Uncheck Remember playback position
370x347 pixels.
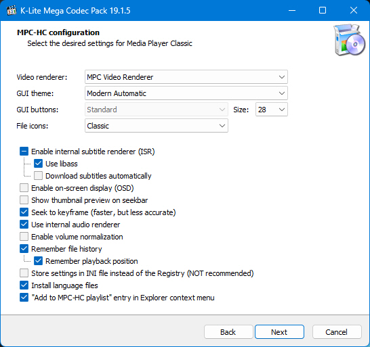38,261
